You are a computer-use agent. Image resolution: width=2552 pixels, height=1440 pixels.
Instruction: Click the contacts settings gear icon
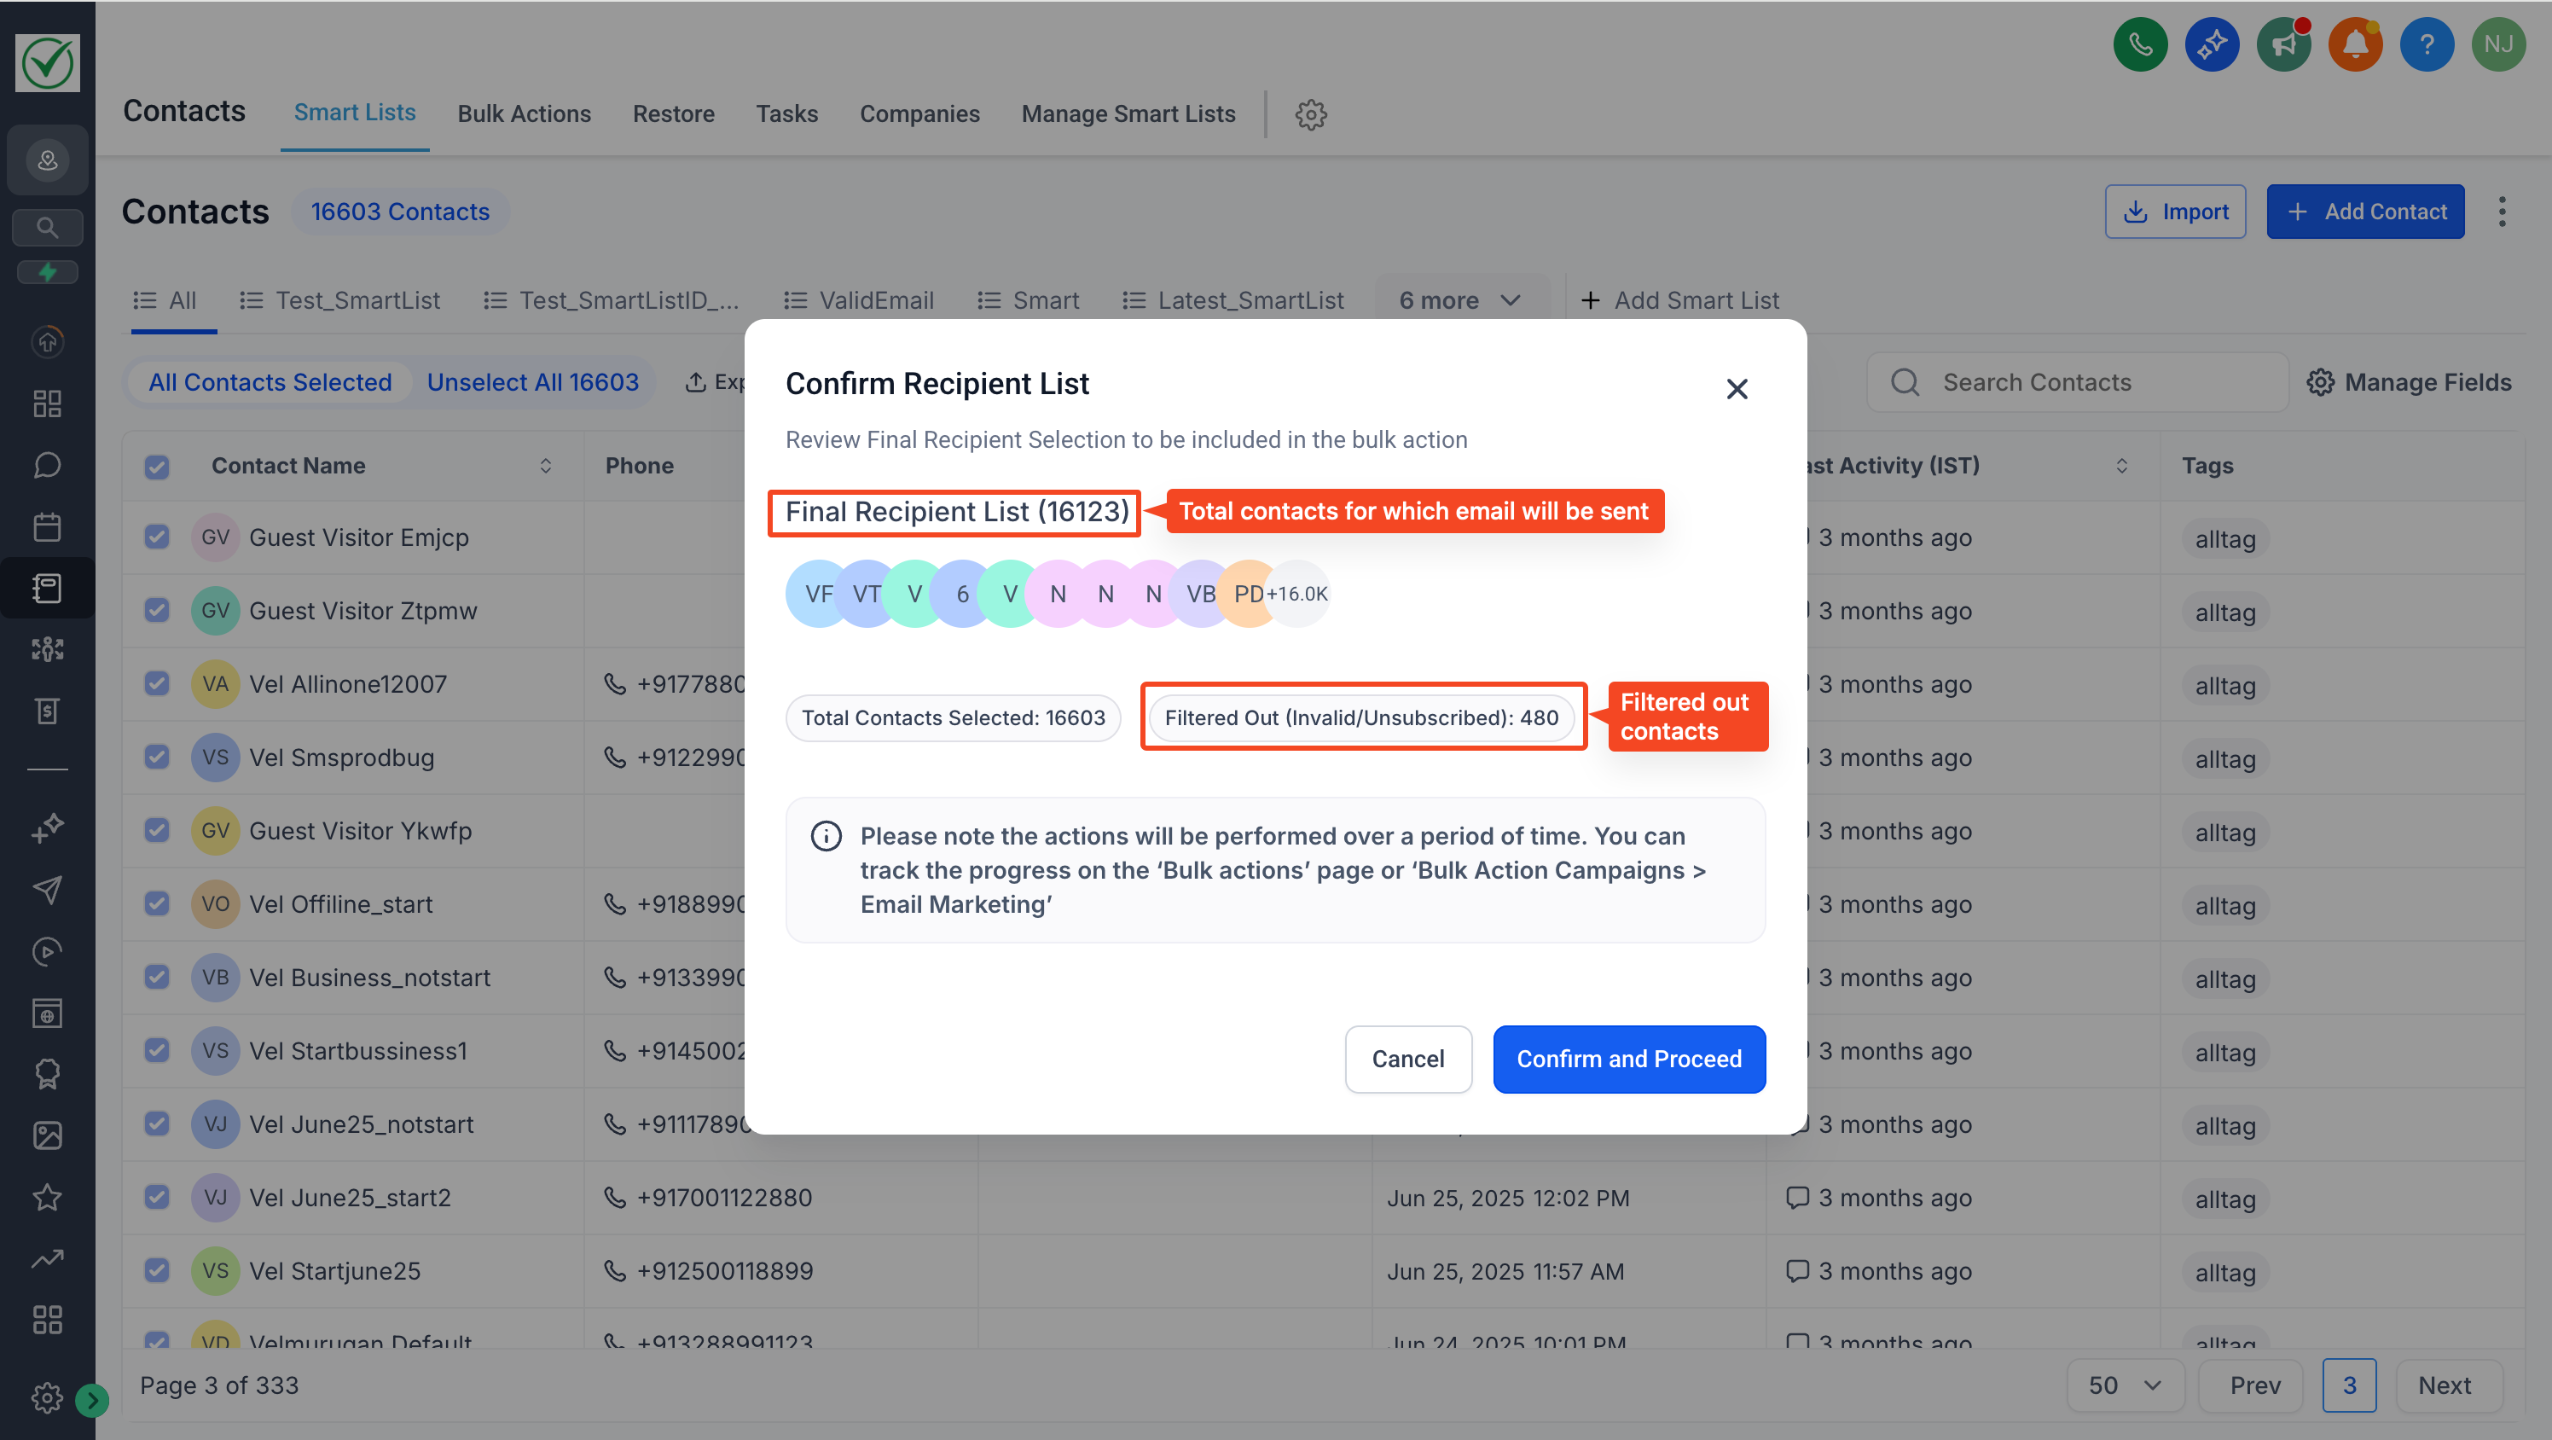coord(1311,114)
